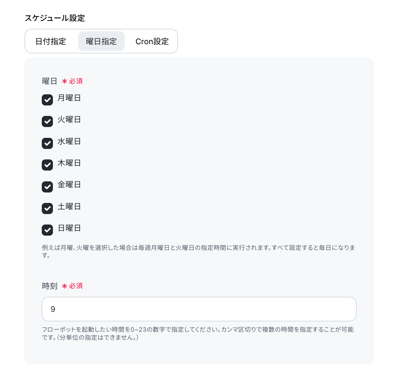The height and width of the screenshot is (378, 394).
Task: Click the 時刻 field label
Action: pyautogui.click(x=49, y=286)
